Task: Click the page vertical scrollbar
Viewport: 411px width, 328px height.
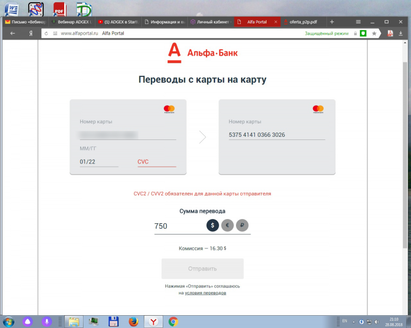Action: pos(405,154)
